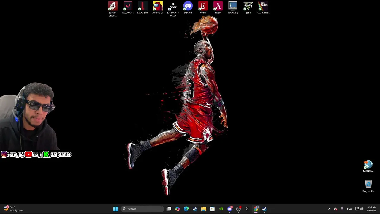
Task: Select the gta 5 desktop icon
Action: [248, 8]
